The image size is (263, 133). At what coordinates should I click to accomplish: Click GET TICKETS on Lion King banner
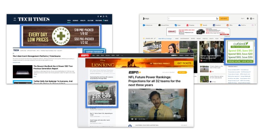pos(184,63)
